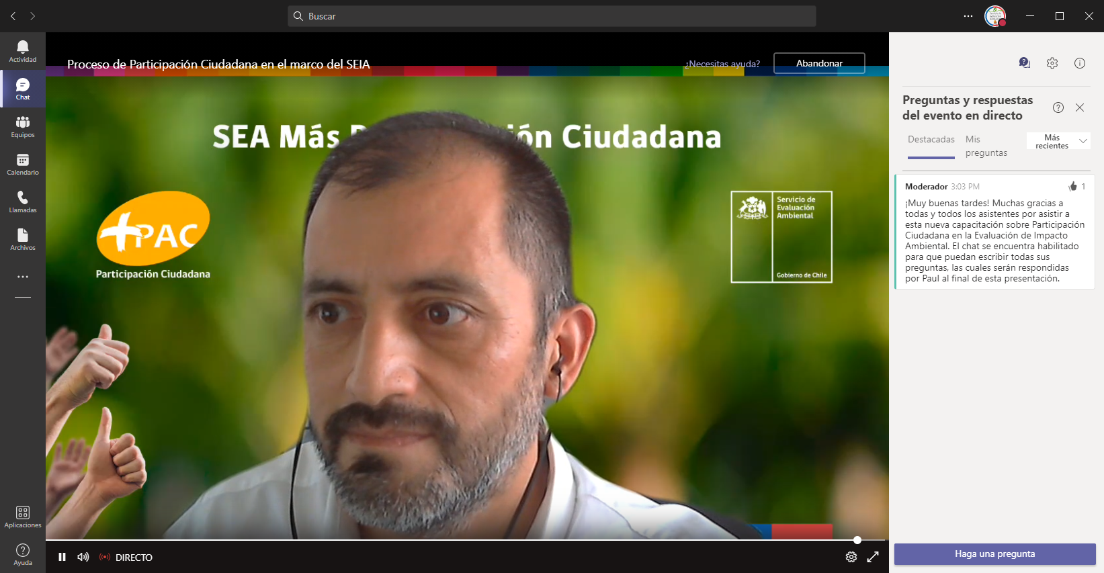Open video settings gear in player bar

[x=851, y=557]
